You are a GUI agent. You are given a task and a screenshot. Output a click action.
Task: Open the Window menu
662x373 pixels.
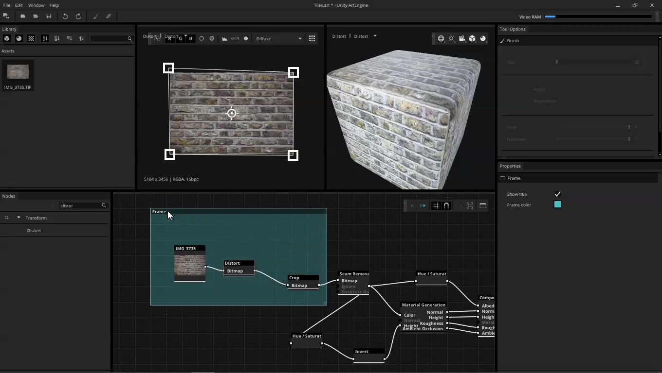(36, 5)
